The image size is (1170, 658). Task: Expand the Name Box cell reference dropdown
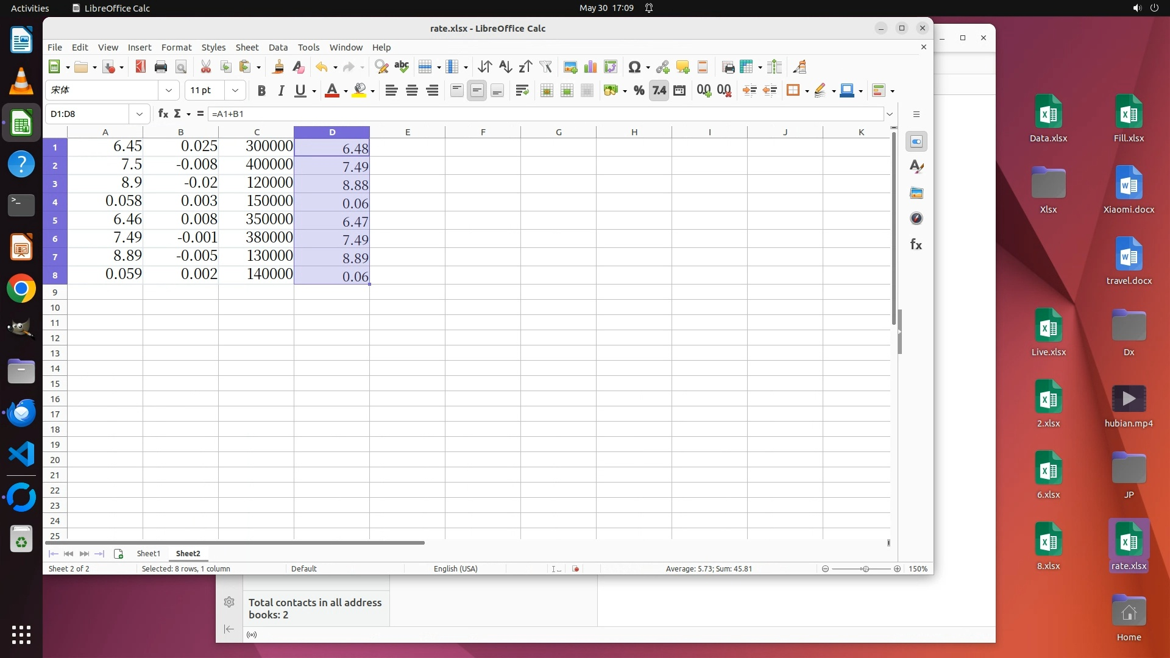(x=140, y=114)
